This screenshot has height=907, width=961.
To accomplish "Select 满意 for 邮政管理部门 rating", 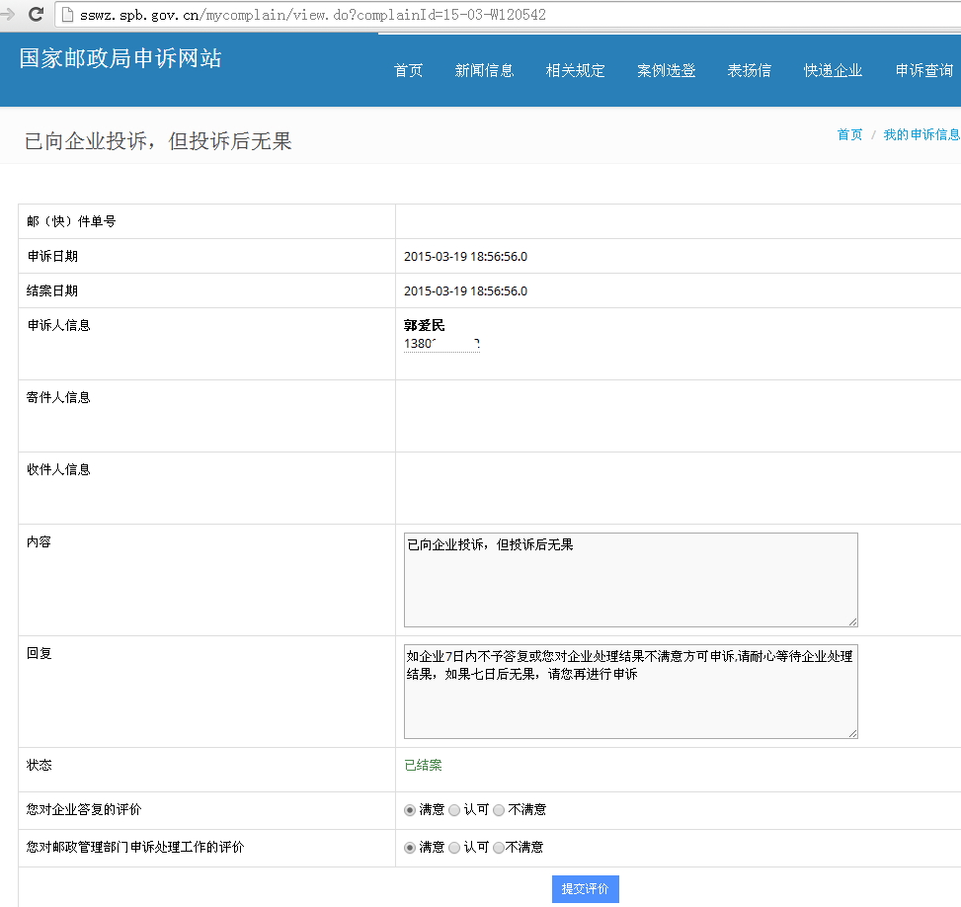I will (410, 848).
